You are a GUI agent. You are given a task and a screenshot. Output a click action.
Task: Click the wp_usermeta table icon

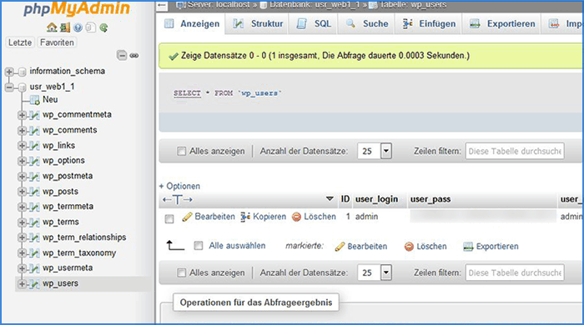click(34, 268)
